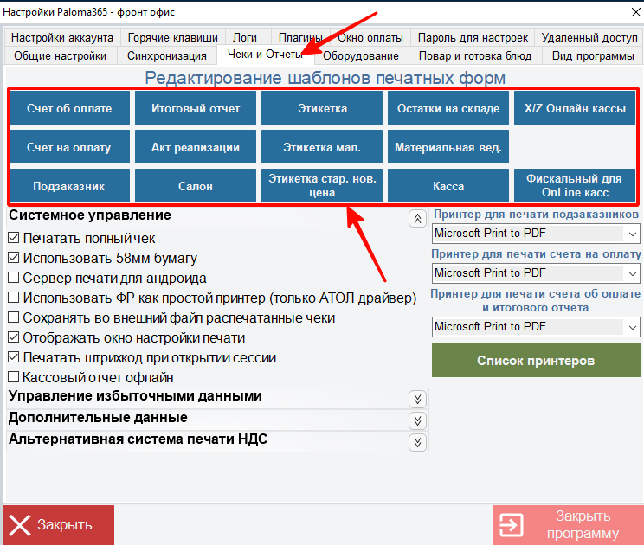Open the Подзаказник template

(x=69, y=185)
